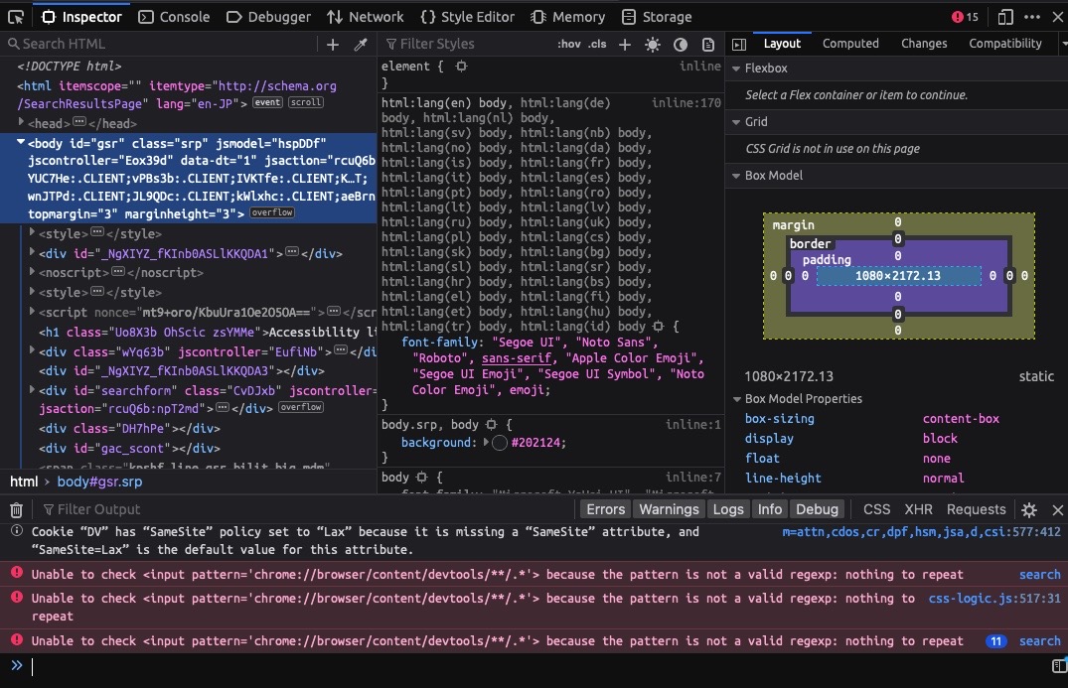Expand the searchform div node

coord(32,390)
